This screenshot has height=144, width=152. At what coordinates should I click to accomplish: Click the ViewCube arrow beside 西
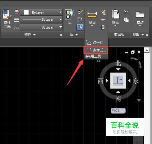pos(107,81)
